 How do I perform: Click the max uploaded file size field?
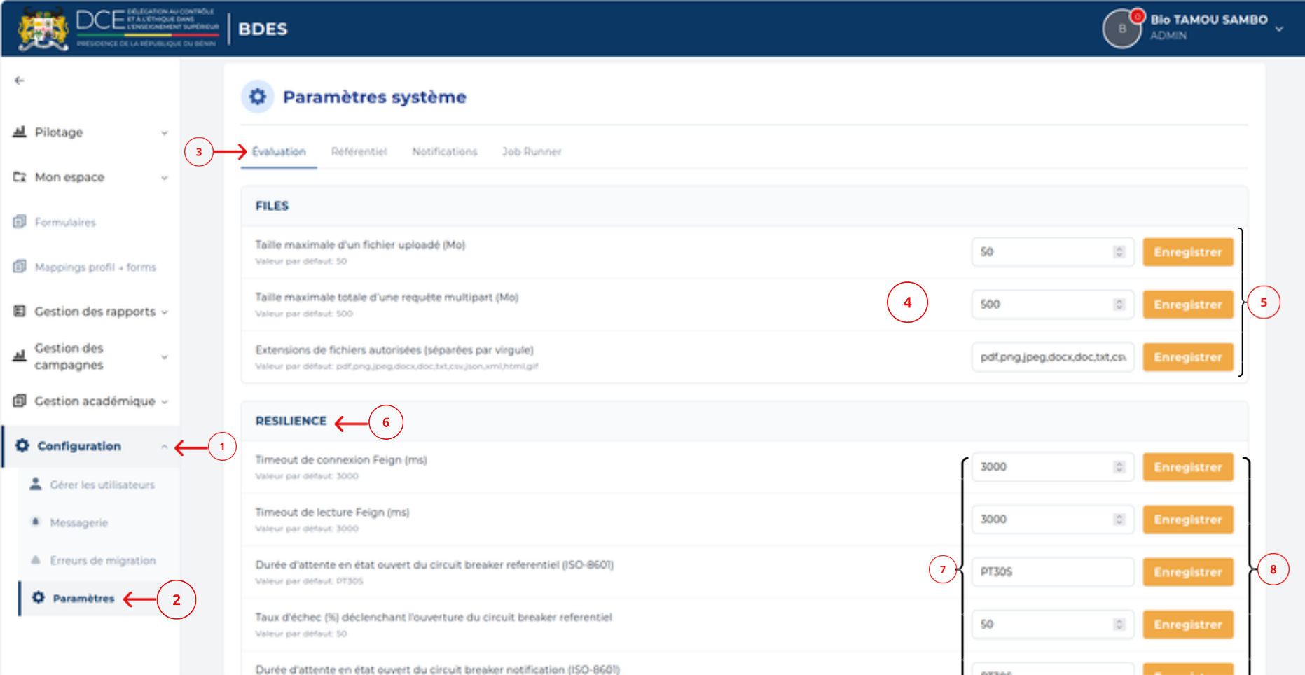pyautogui.click(x=1052, y=252)
